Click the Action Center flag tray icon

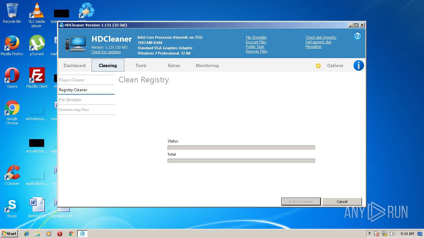pos(377,234)
